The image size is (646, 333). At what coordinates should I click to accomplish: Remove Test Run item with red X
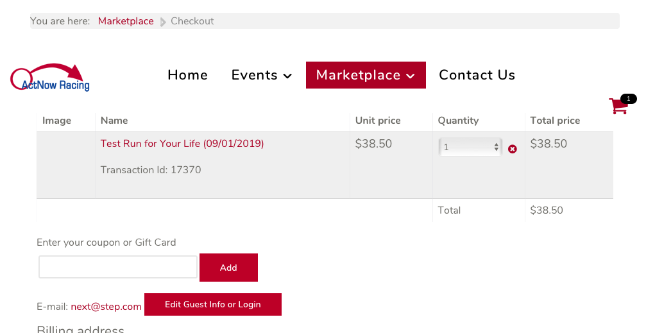513,149
